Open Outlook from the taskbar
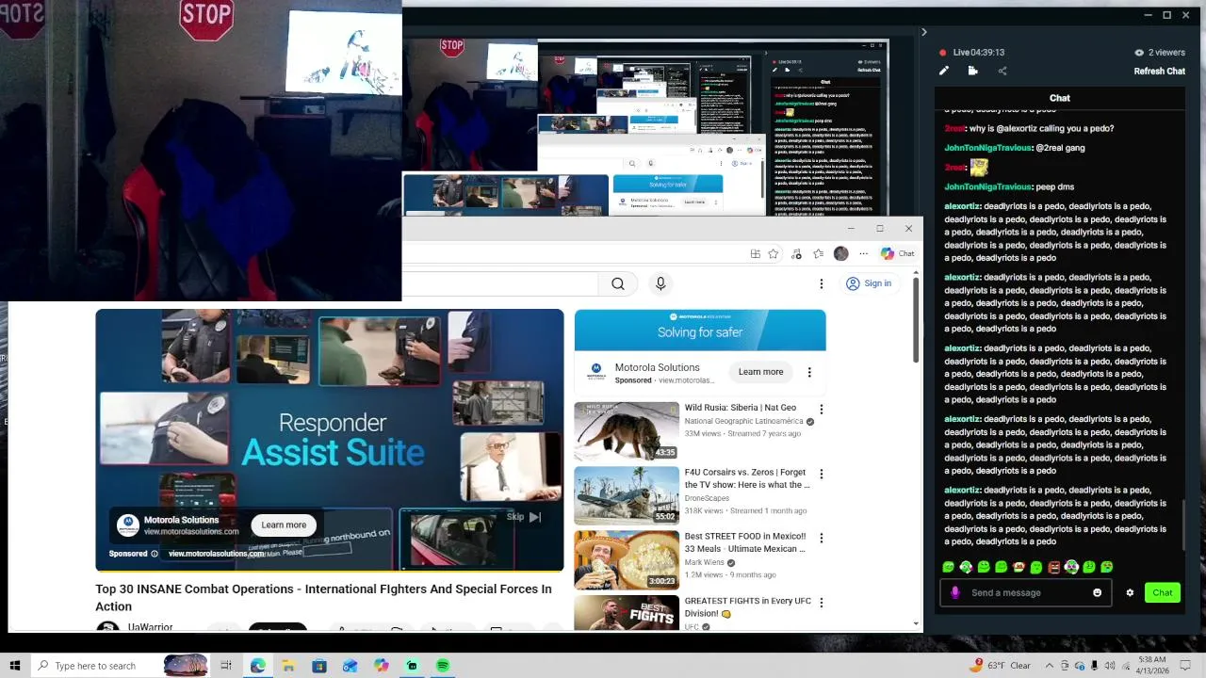The image size is (1206, 678). (x=350, y=666)
